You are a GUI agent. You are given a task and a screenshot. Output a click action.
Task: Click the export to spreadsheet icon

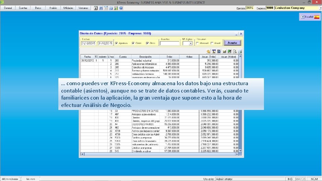tap(229, 52)
